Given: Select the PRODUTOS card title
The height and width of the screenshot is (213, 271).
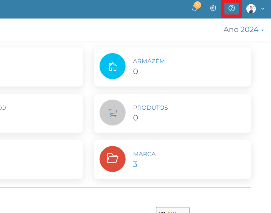Looking at the screenshot, I should 151,108.
